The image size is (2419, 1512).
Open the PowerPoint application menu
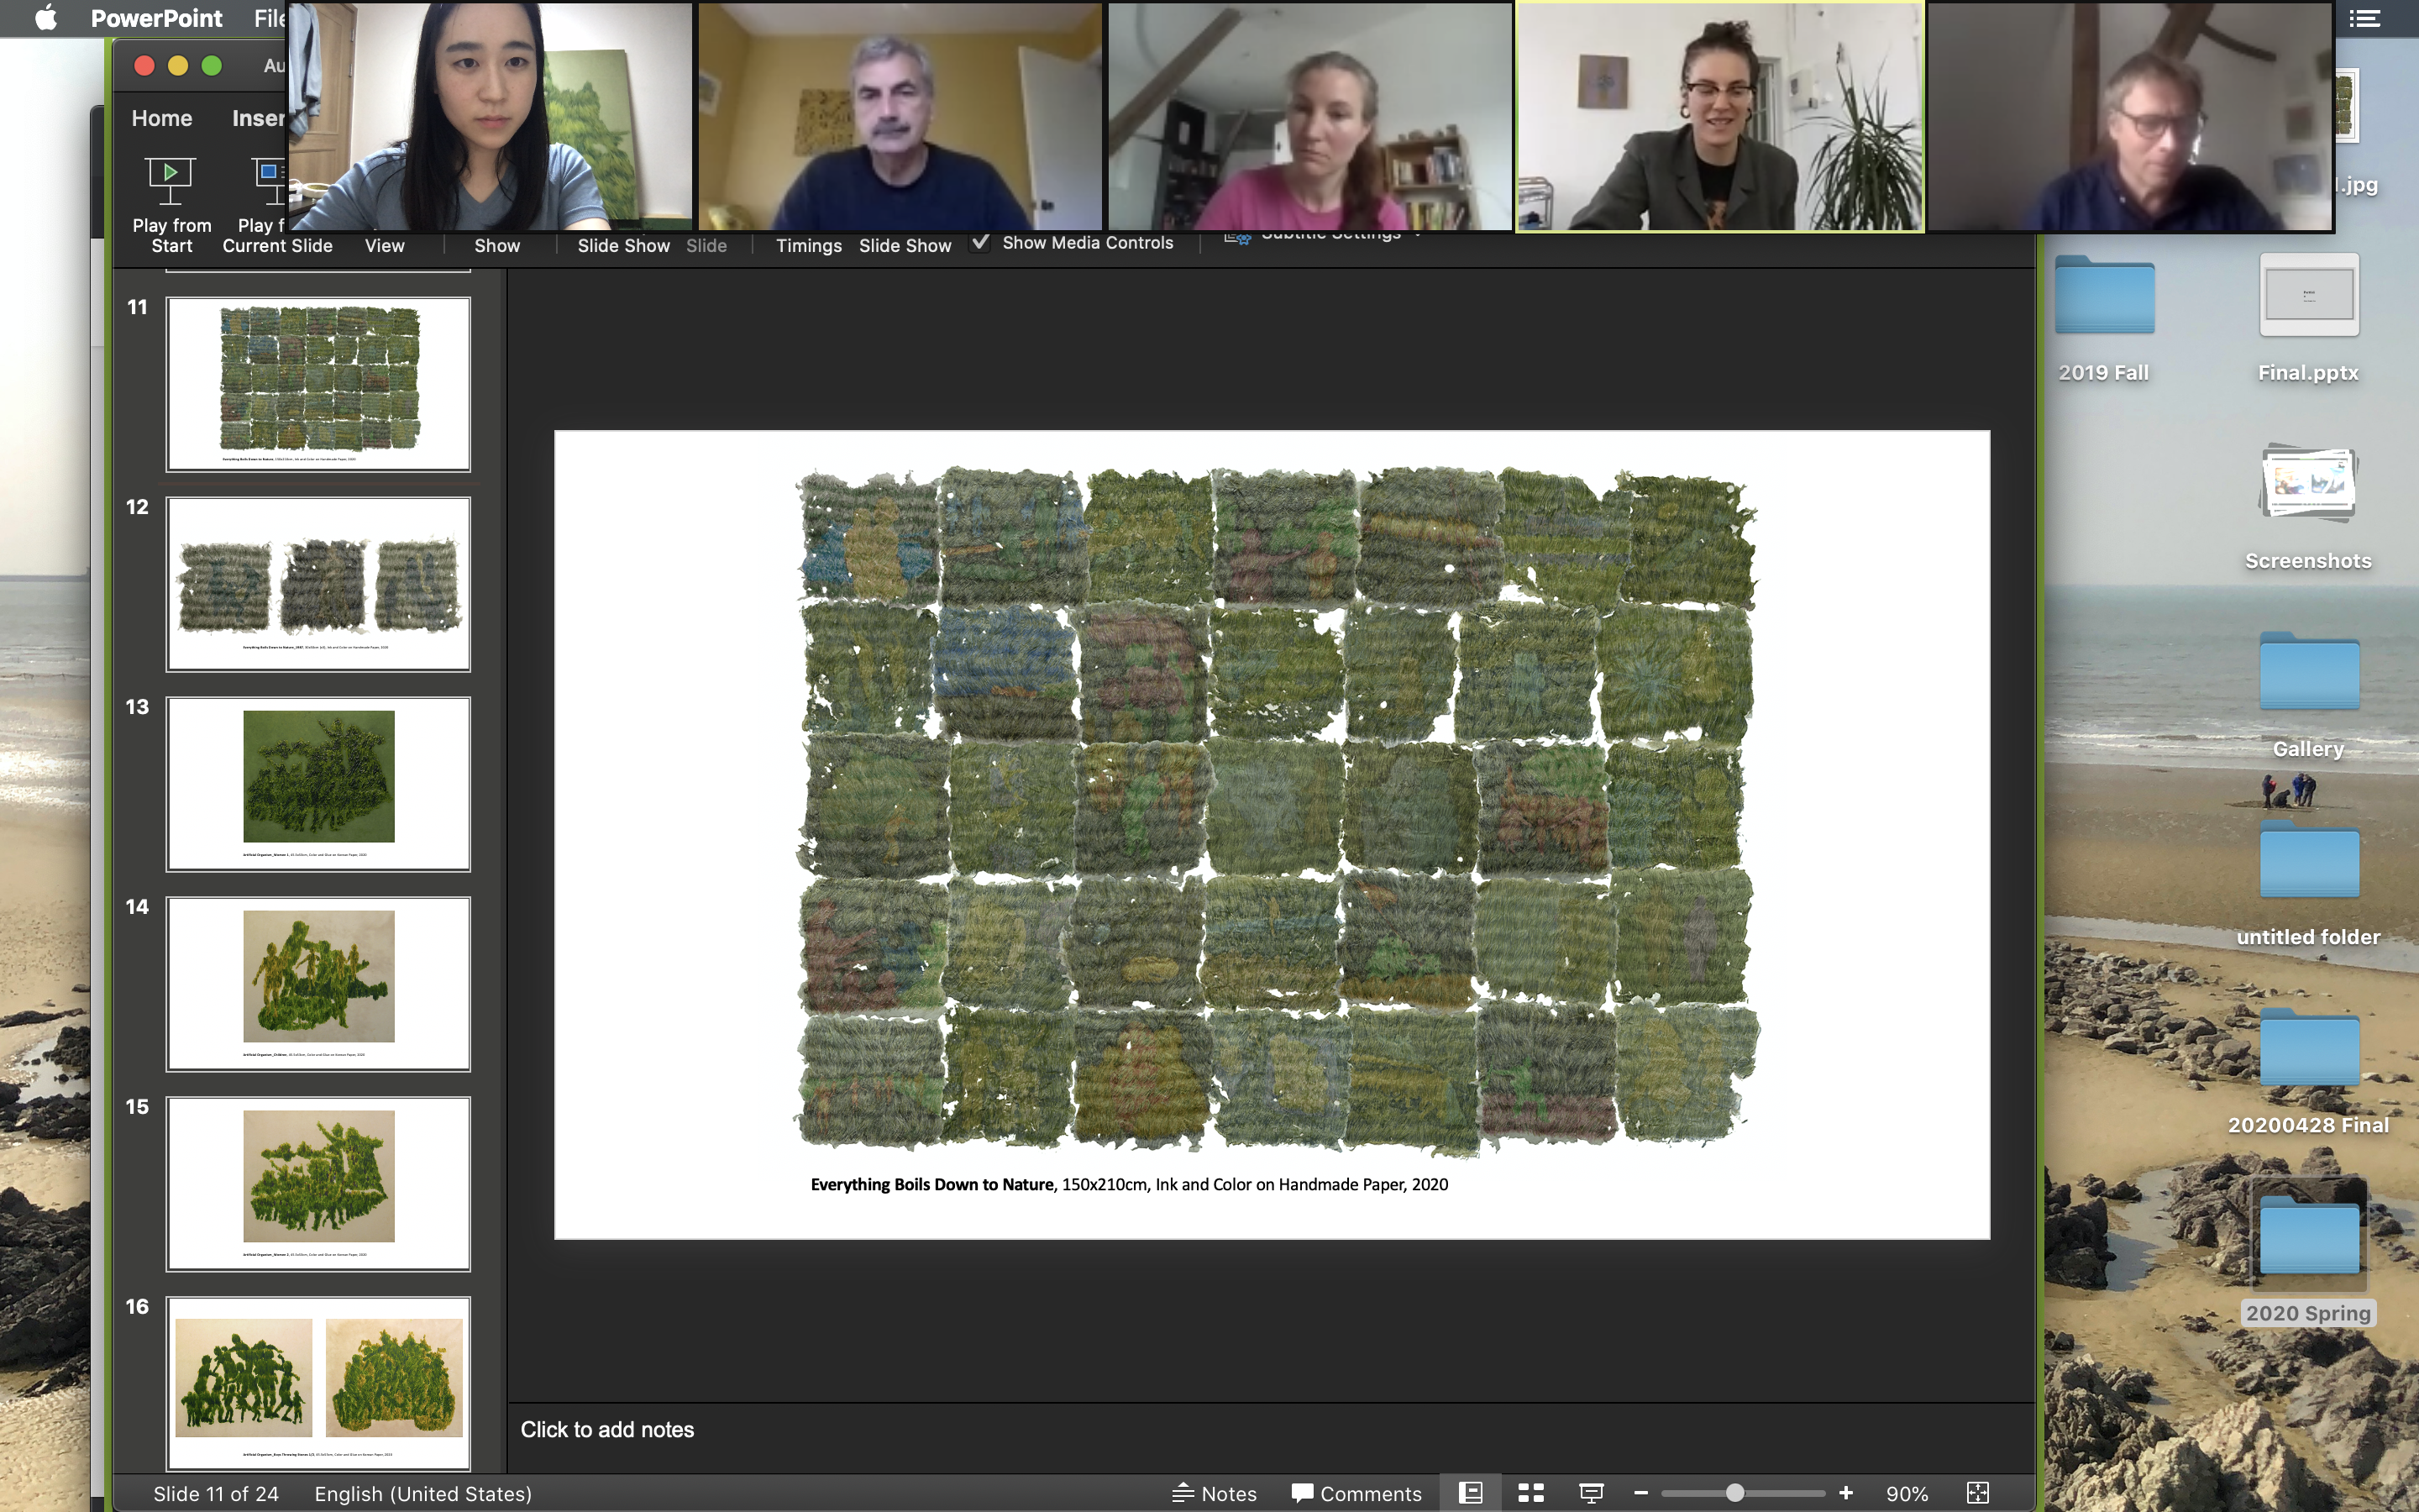pos(156,18)
